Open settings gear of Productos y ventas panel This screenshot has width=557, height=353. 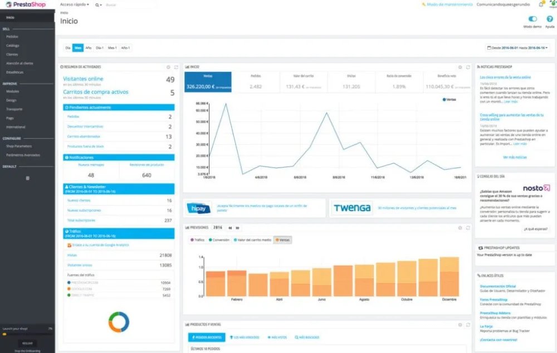pyautogui.click(x=460, y=325)
